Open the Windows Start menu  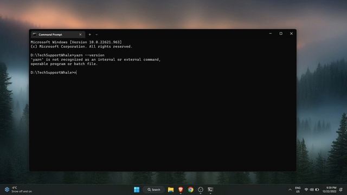[137, 190]
